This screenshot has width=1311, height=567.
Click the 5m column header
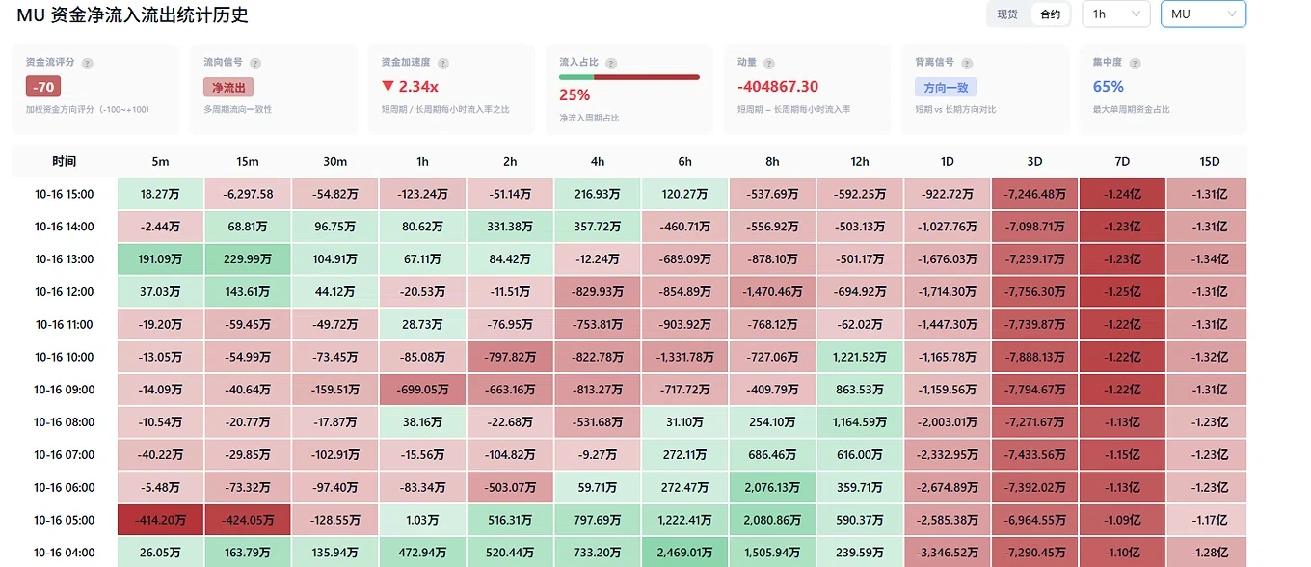click(161, 161)
